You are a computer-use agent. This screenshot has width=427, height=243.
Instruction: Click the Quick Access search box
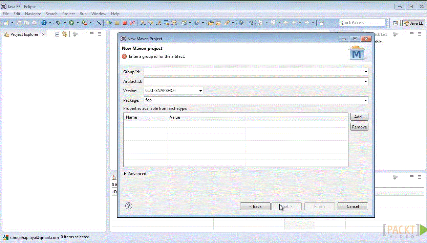(362, 23)
